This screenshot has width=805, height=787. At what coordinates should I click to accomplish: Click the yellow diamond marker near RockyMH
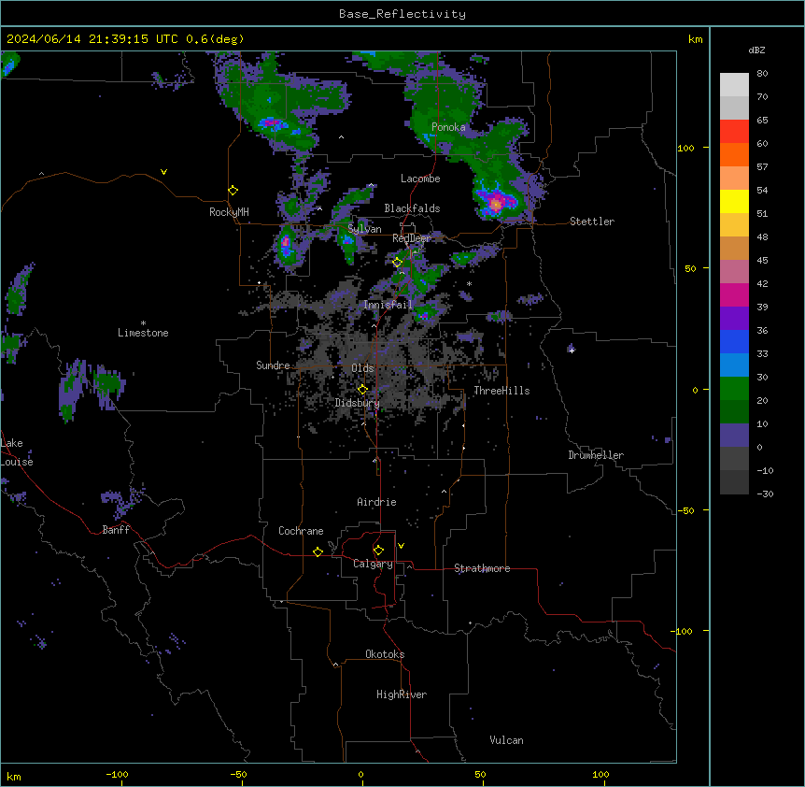(x=233, y=191)
